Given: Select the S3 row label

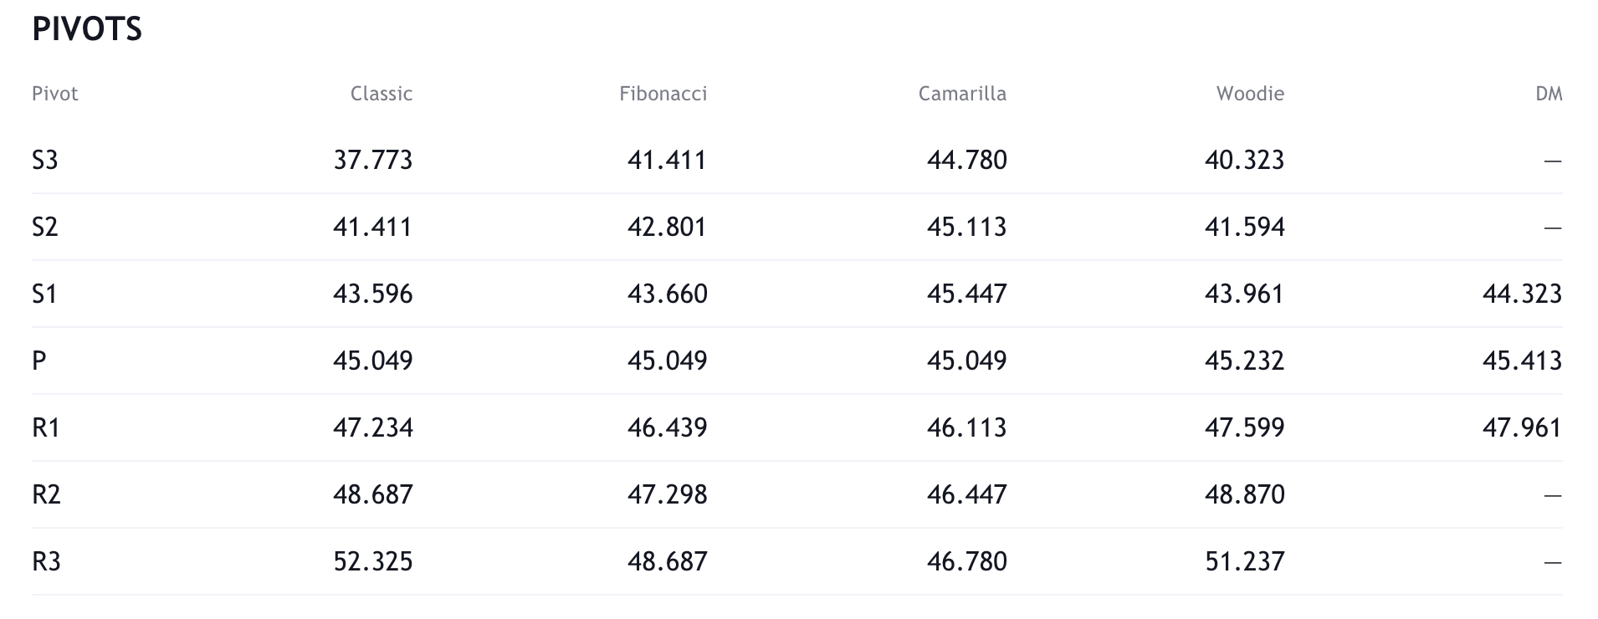Looking at the screenshot, I should coord(45,160).
